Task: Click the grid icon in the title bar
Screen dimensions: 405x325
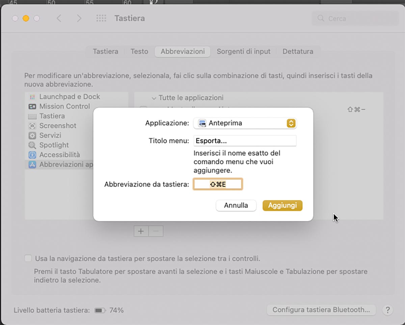Action: coord(101,18)
